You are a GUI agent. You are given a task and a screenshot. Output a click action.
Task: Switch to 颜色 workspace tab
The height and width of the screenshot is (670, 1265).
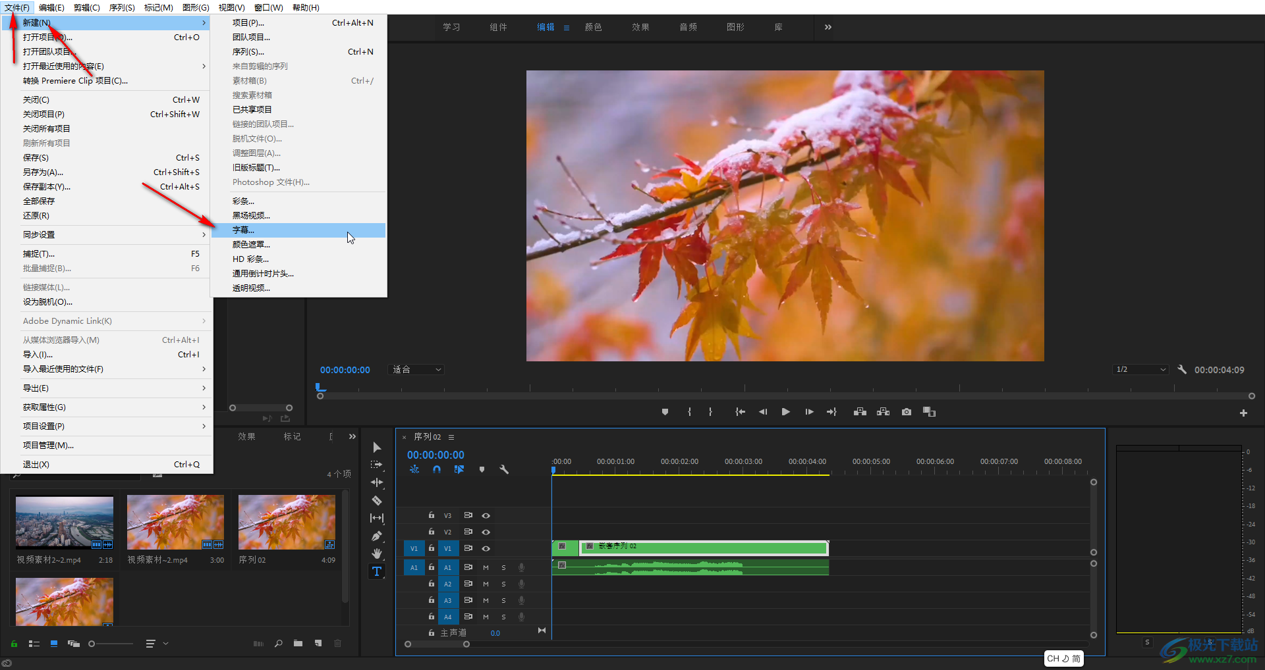(x=593, y=27)
